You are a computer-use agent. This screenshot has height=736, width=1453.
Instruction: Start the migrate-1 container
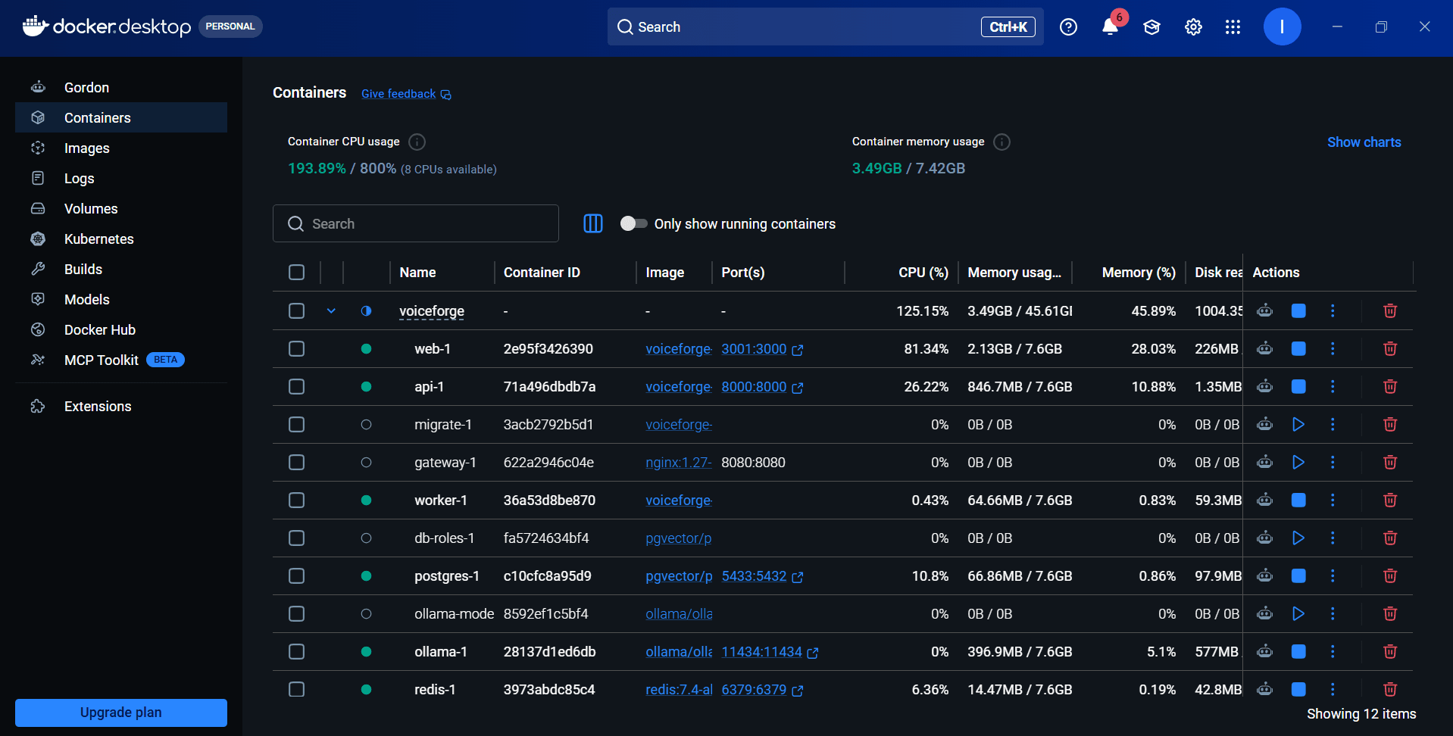point(1298,424)
